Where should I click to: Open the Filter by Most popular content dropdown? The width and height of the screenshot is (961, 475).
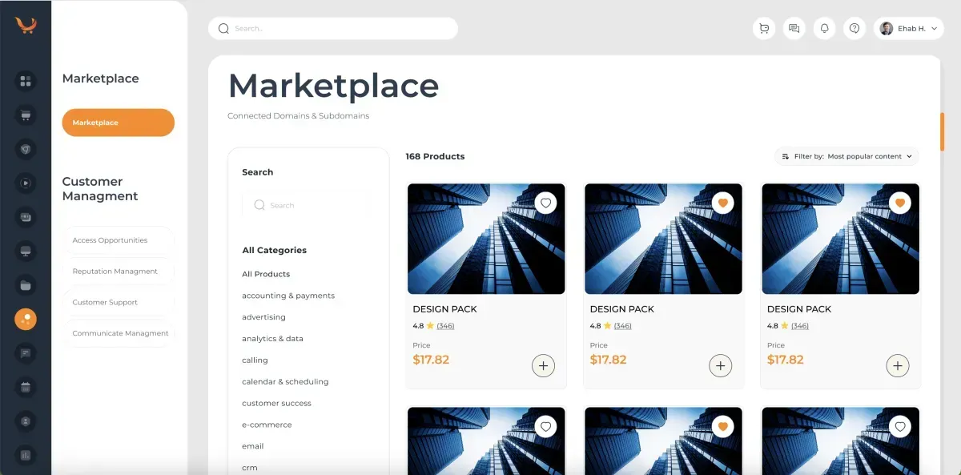[846, 156]
